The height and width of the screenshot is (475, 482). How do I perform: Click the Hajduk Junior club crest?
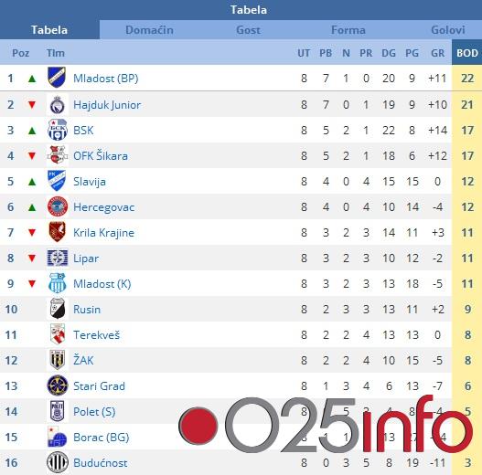pyautogui.click(x=58, y=105)
